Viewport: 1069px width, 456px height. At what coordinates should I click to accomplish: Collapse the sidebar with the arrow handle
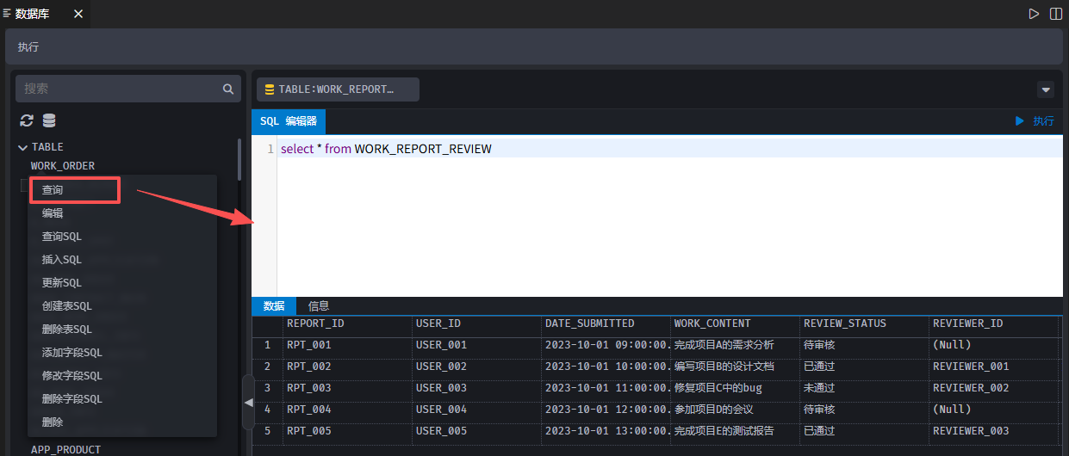tap(248, 402)
